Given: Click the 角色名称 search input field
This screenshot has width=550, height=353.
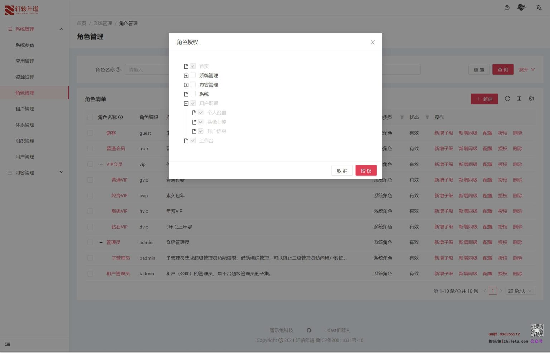Looking at the screenshot, I should pyautogui.click(x=147, y=70).
